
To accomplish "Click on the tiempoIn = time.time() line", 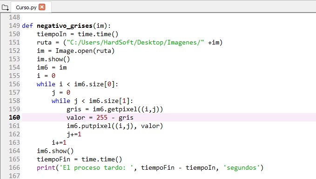I will pos(78,34).
